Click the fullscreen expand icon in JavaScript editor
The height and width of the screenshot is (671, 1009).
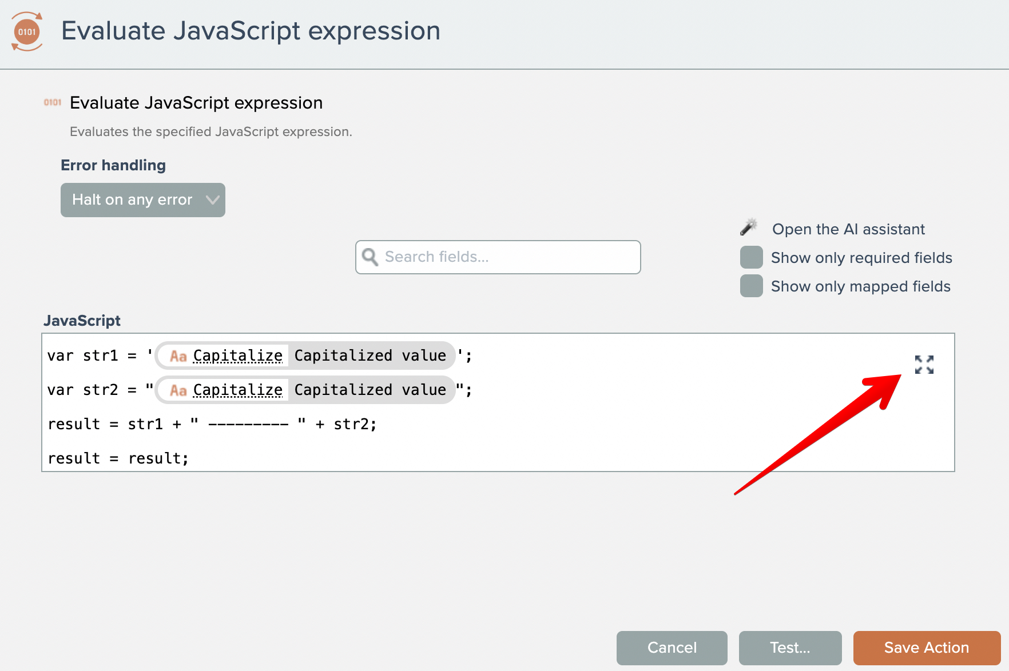(924, 365)
